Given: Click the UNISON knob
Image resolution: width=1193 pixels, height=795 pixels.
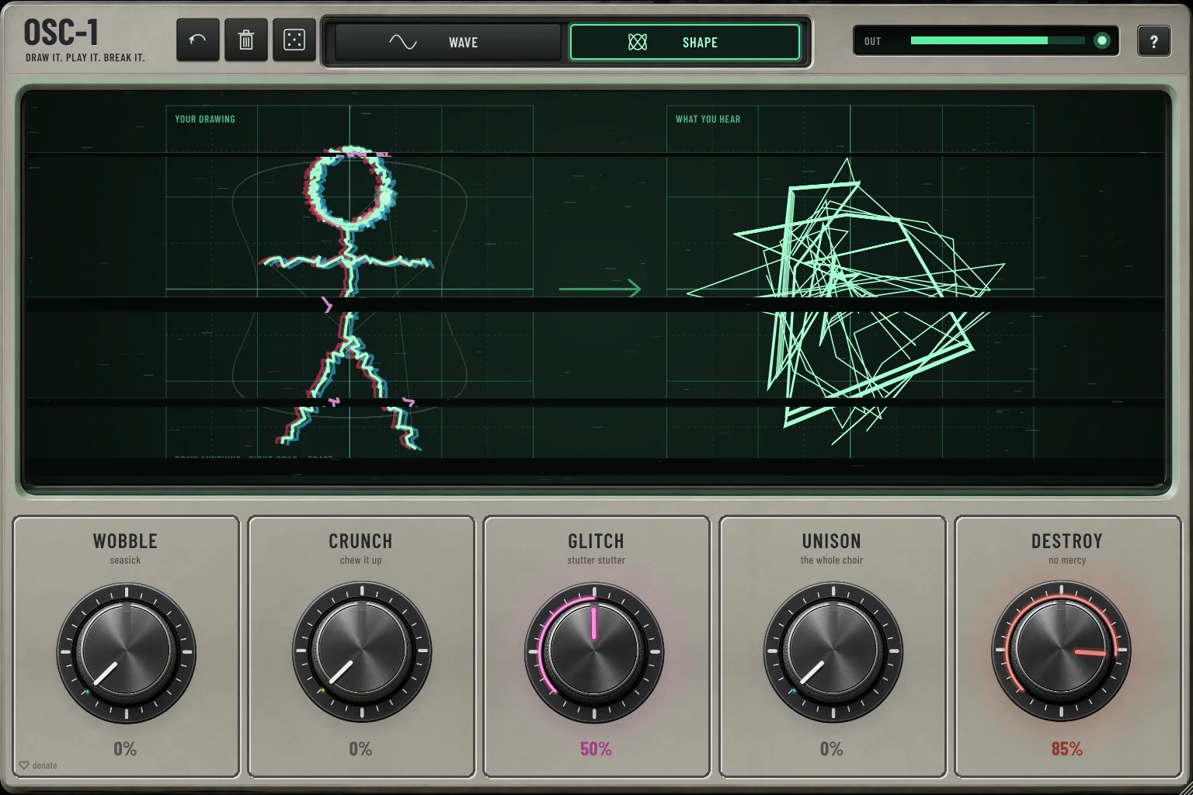Looking at the screenshot, I should click(x=832, y=652).
